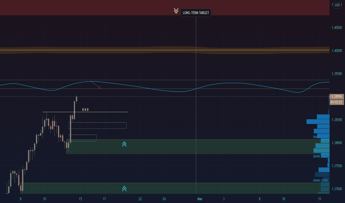345x203 pixels.
Task: Select the BANK LEVEL label above the lowest green zone
Action: coord(321,180)
